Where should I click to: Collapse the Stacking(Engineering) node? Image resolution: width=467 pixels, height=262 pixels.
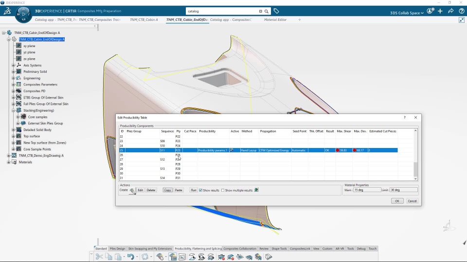14,111
